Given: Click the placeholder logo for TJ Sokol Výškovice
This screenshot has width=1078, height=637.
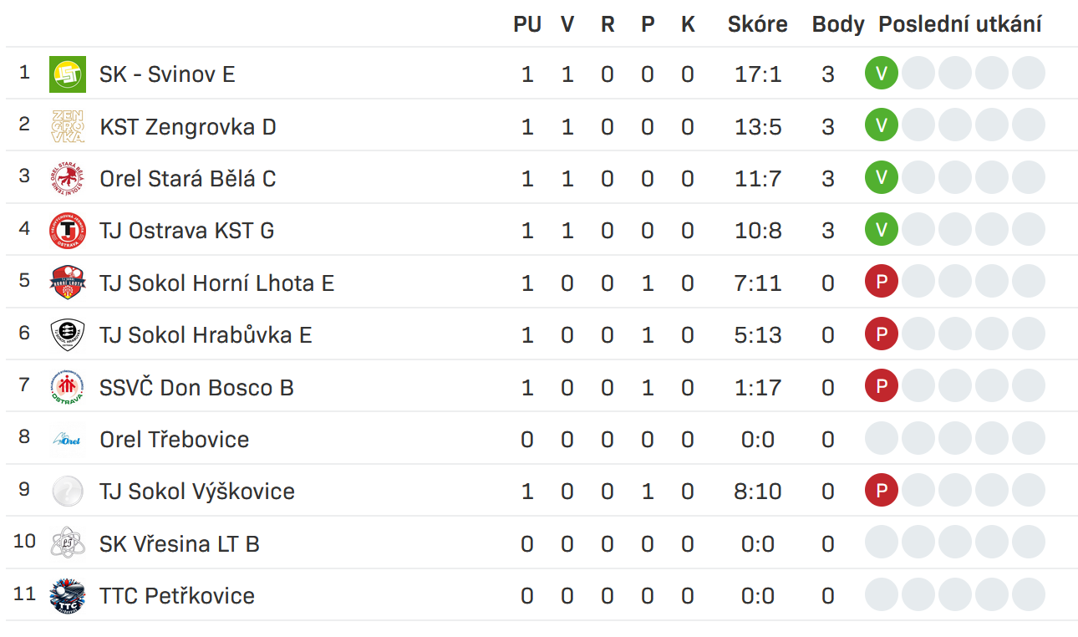Looking at the screenshot, I should point(67,492).
